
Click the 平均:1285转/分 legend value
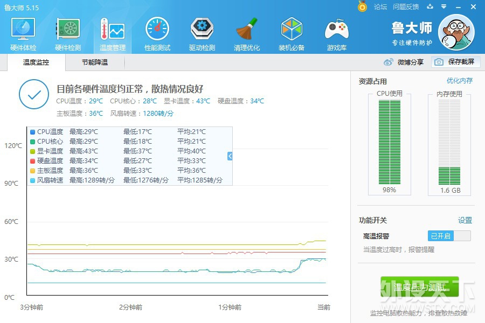[200, 180]
